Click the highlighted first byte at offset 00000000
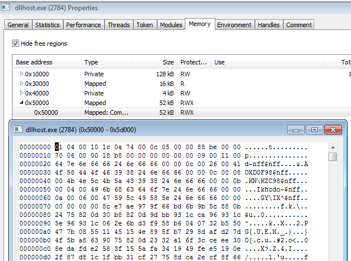Screen dimensions: 351x261 pyautogui.click(x=57, y=147)
